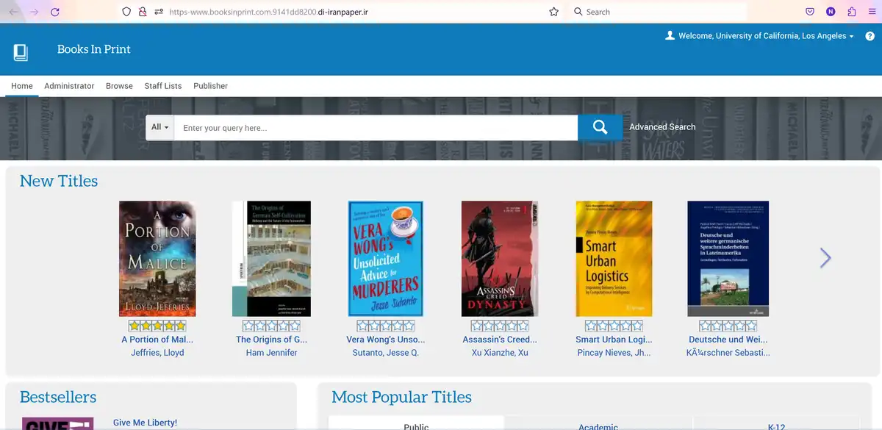The height and width of the screenshot is (430, 882).
Task: Open the Vera Wong's Unso... title link
Action: (x=386, y=340)
